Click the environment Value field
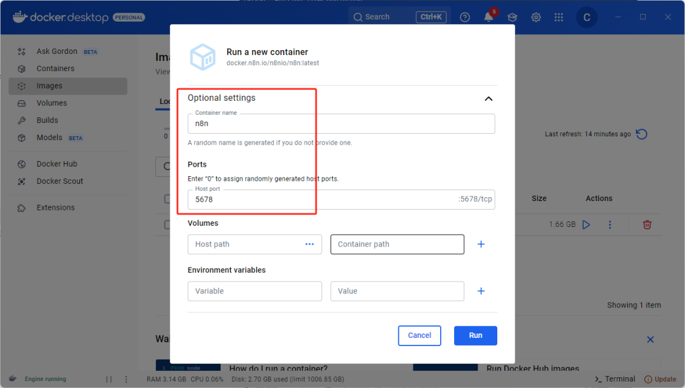Image resolution: width=685 pixels, height=388 pixels. [397, 291]
